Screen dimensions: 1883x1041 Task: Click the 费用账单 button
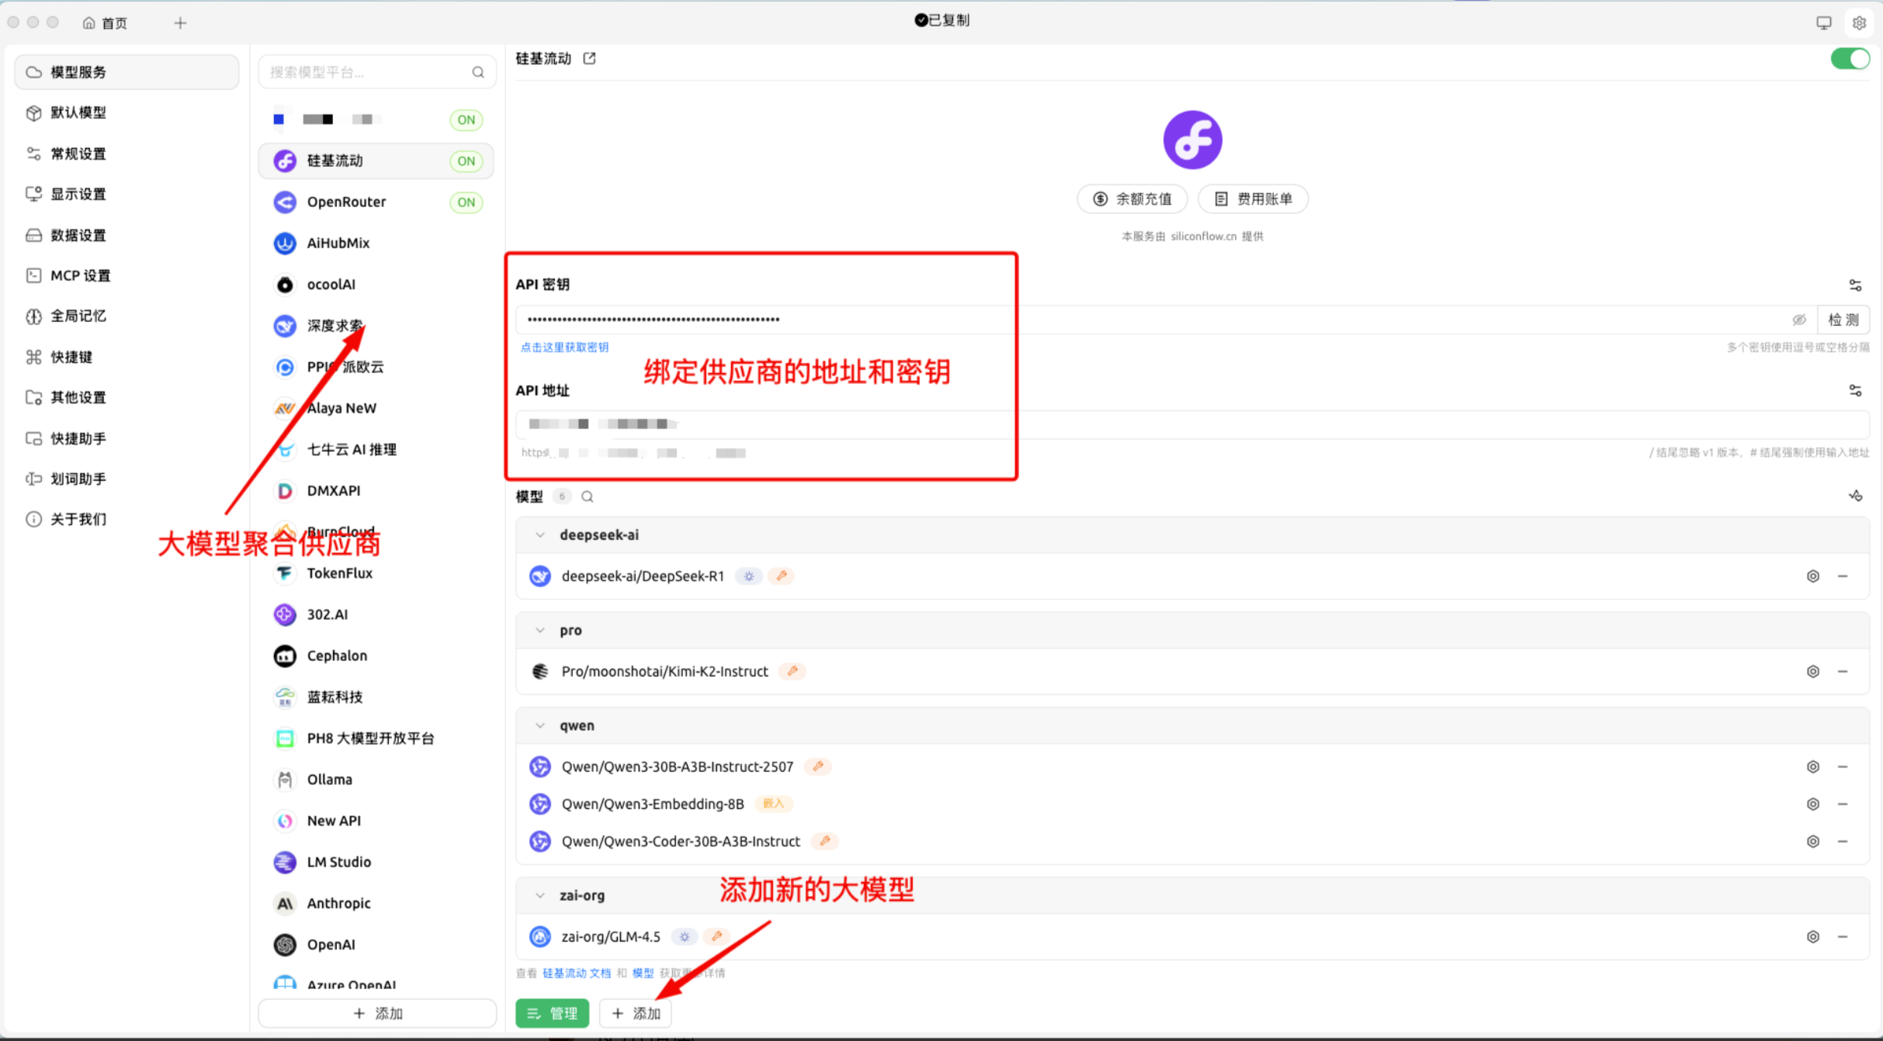click(x=1253, y=199)
